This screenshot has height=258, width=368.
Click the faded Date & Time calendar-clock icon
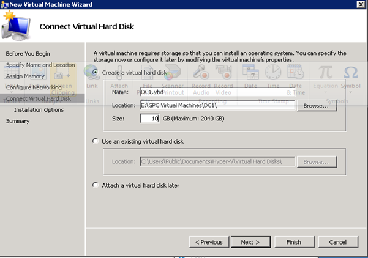(x=296, y=72)
